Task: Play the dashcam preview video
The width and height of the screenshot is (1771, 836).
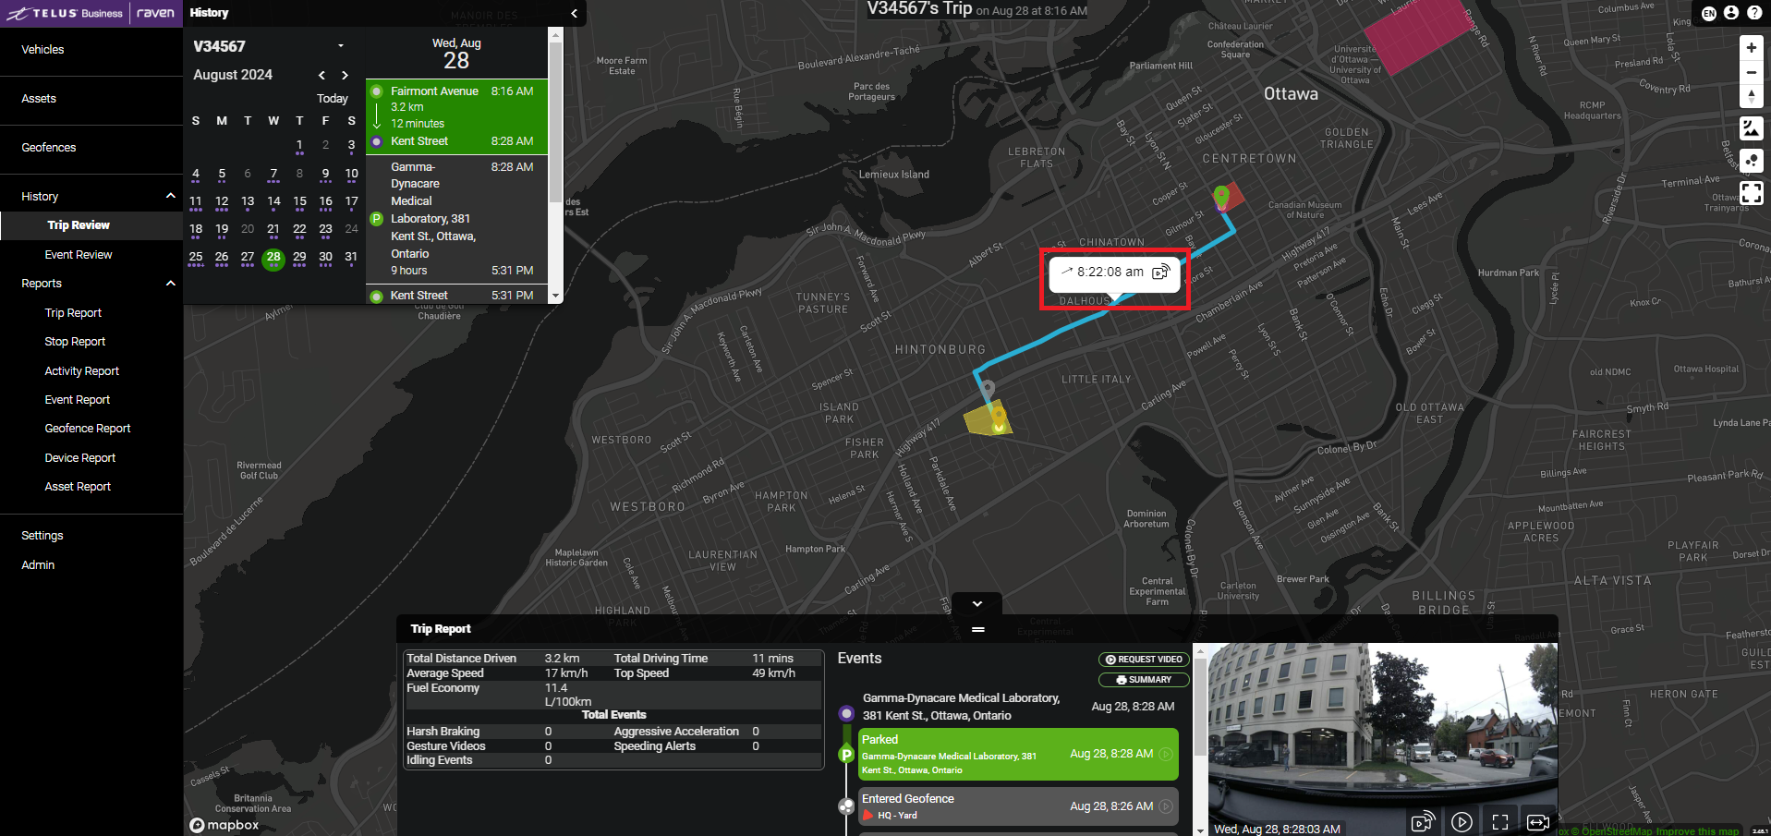Action: pyautogui.click(x=1461, y=821)
